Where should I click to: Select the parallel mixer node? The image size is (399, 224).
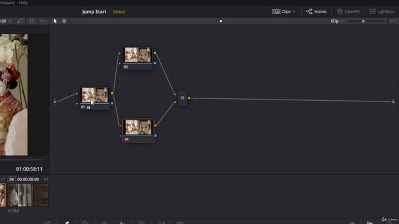[182, 98]
